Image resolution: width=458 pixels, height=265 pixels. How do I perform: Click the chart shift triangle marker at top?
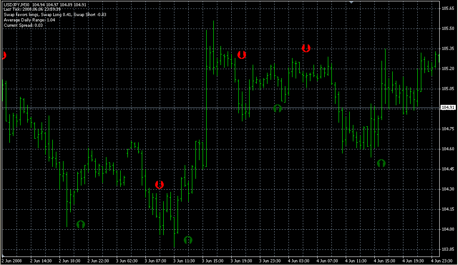pyautogui.click(x=352, y=2)
